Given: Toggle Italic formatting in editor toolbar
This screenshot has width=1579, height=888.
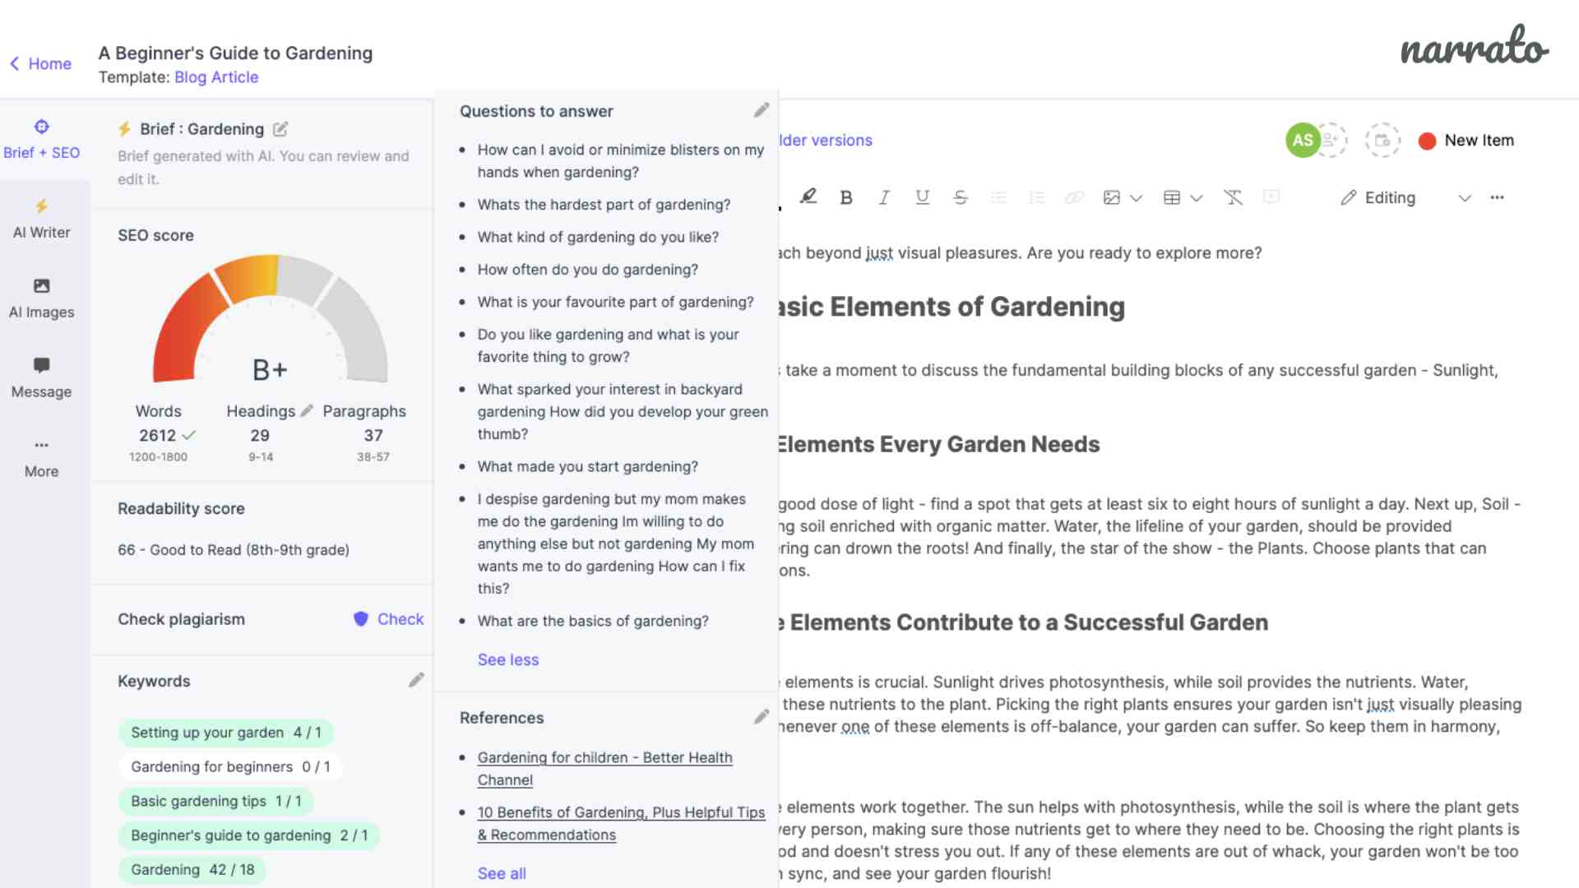Looking at the screenshot, I should (882, 197).
